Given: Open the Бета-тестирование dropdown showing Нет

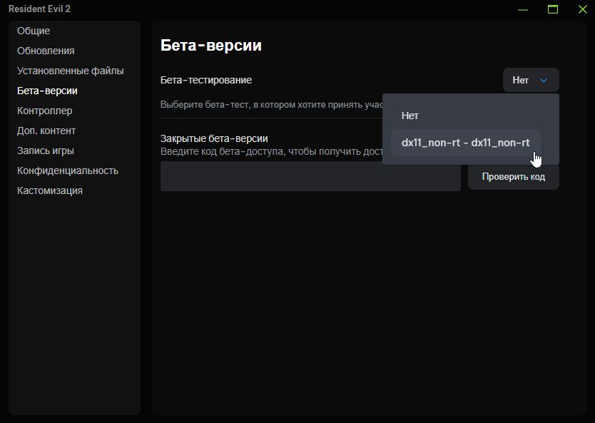Looking at the screenshot, I should (x=531, y=80).
